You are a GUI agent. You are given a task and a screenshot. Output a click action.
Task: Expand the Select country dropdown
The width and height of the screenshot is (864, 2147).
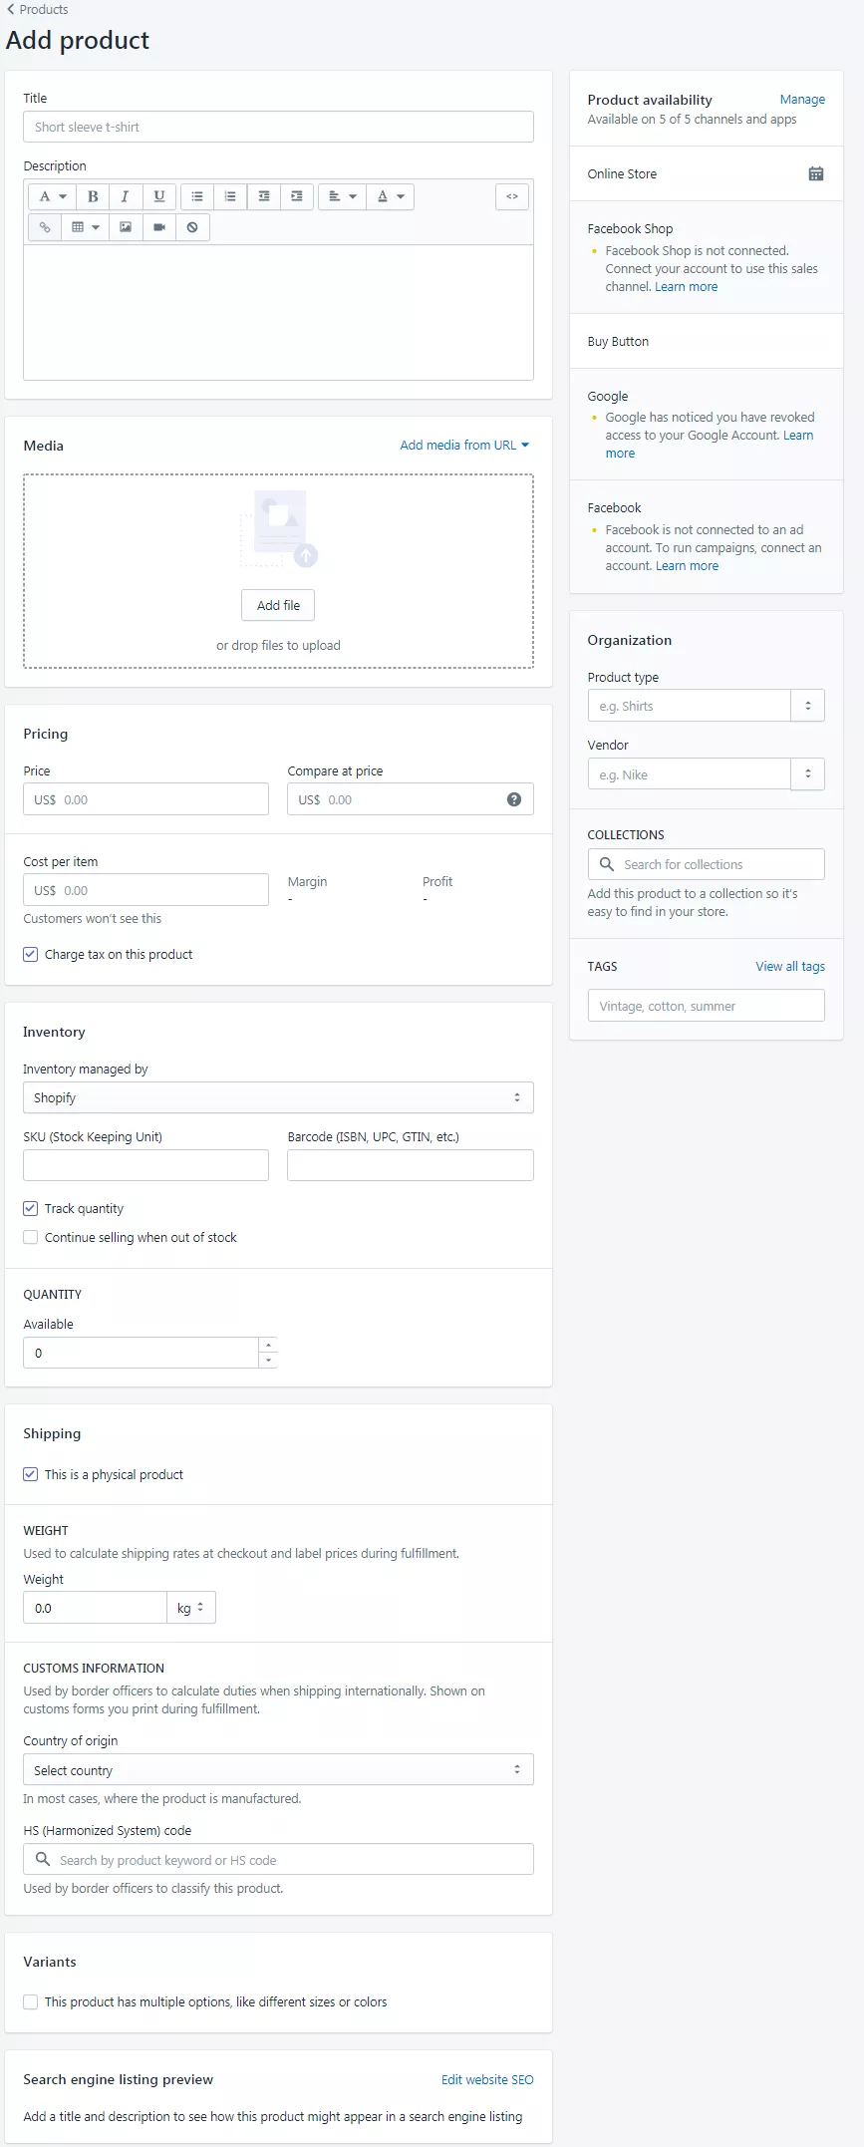point(278,1769)
